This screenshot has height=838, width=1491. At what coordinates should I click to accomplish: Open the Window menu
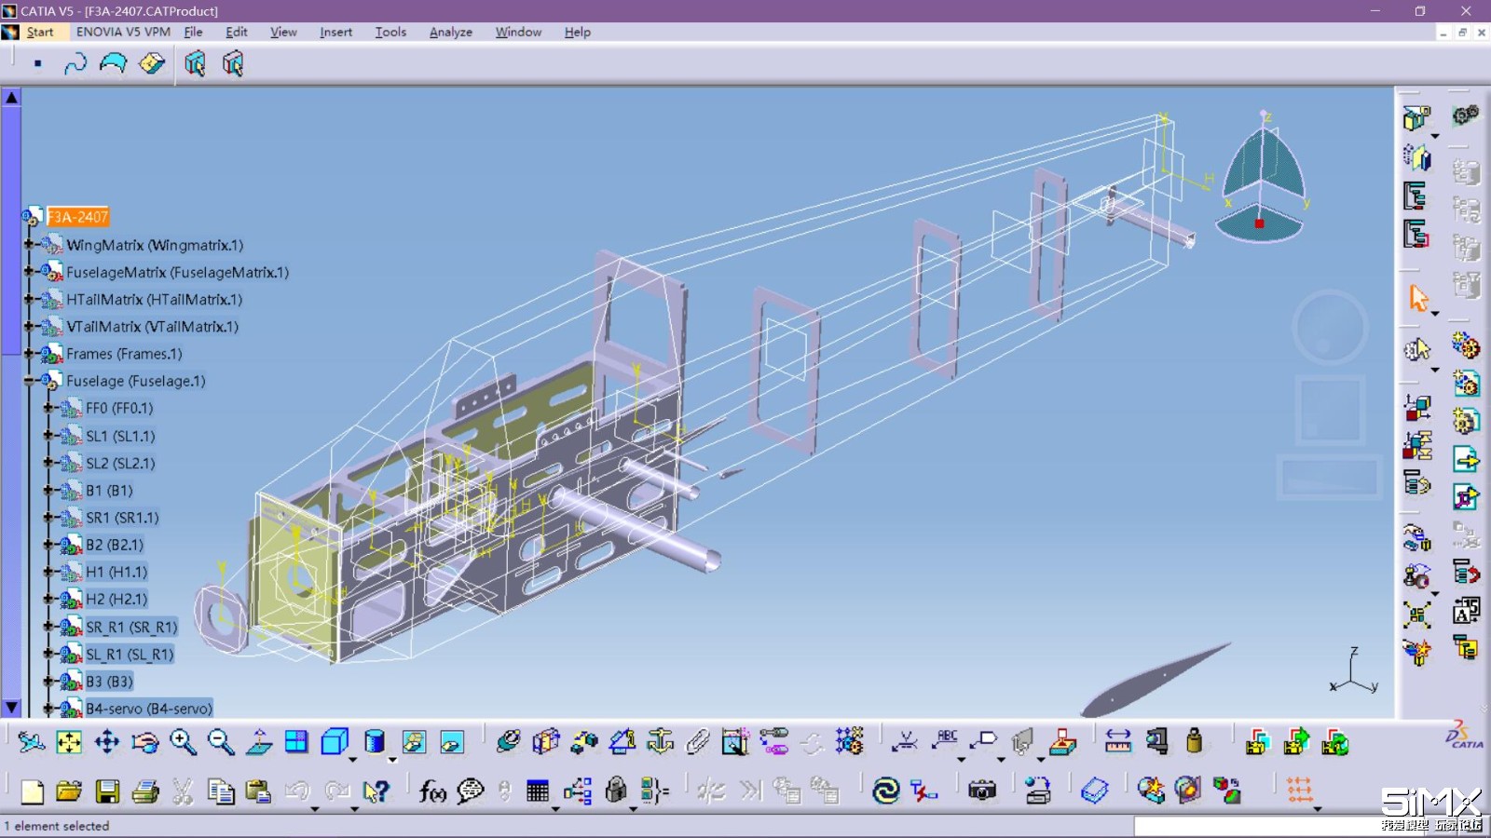coord(518,32)
